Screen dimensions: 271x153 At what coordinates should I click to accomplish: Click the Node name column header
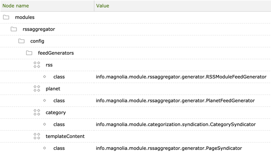47,6
